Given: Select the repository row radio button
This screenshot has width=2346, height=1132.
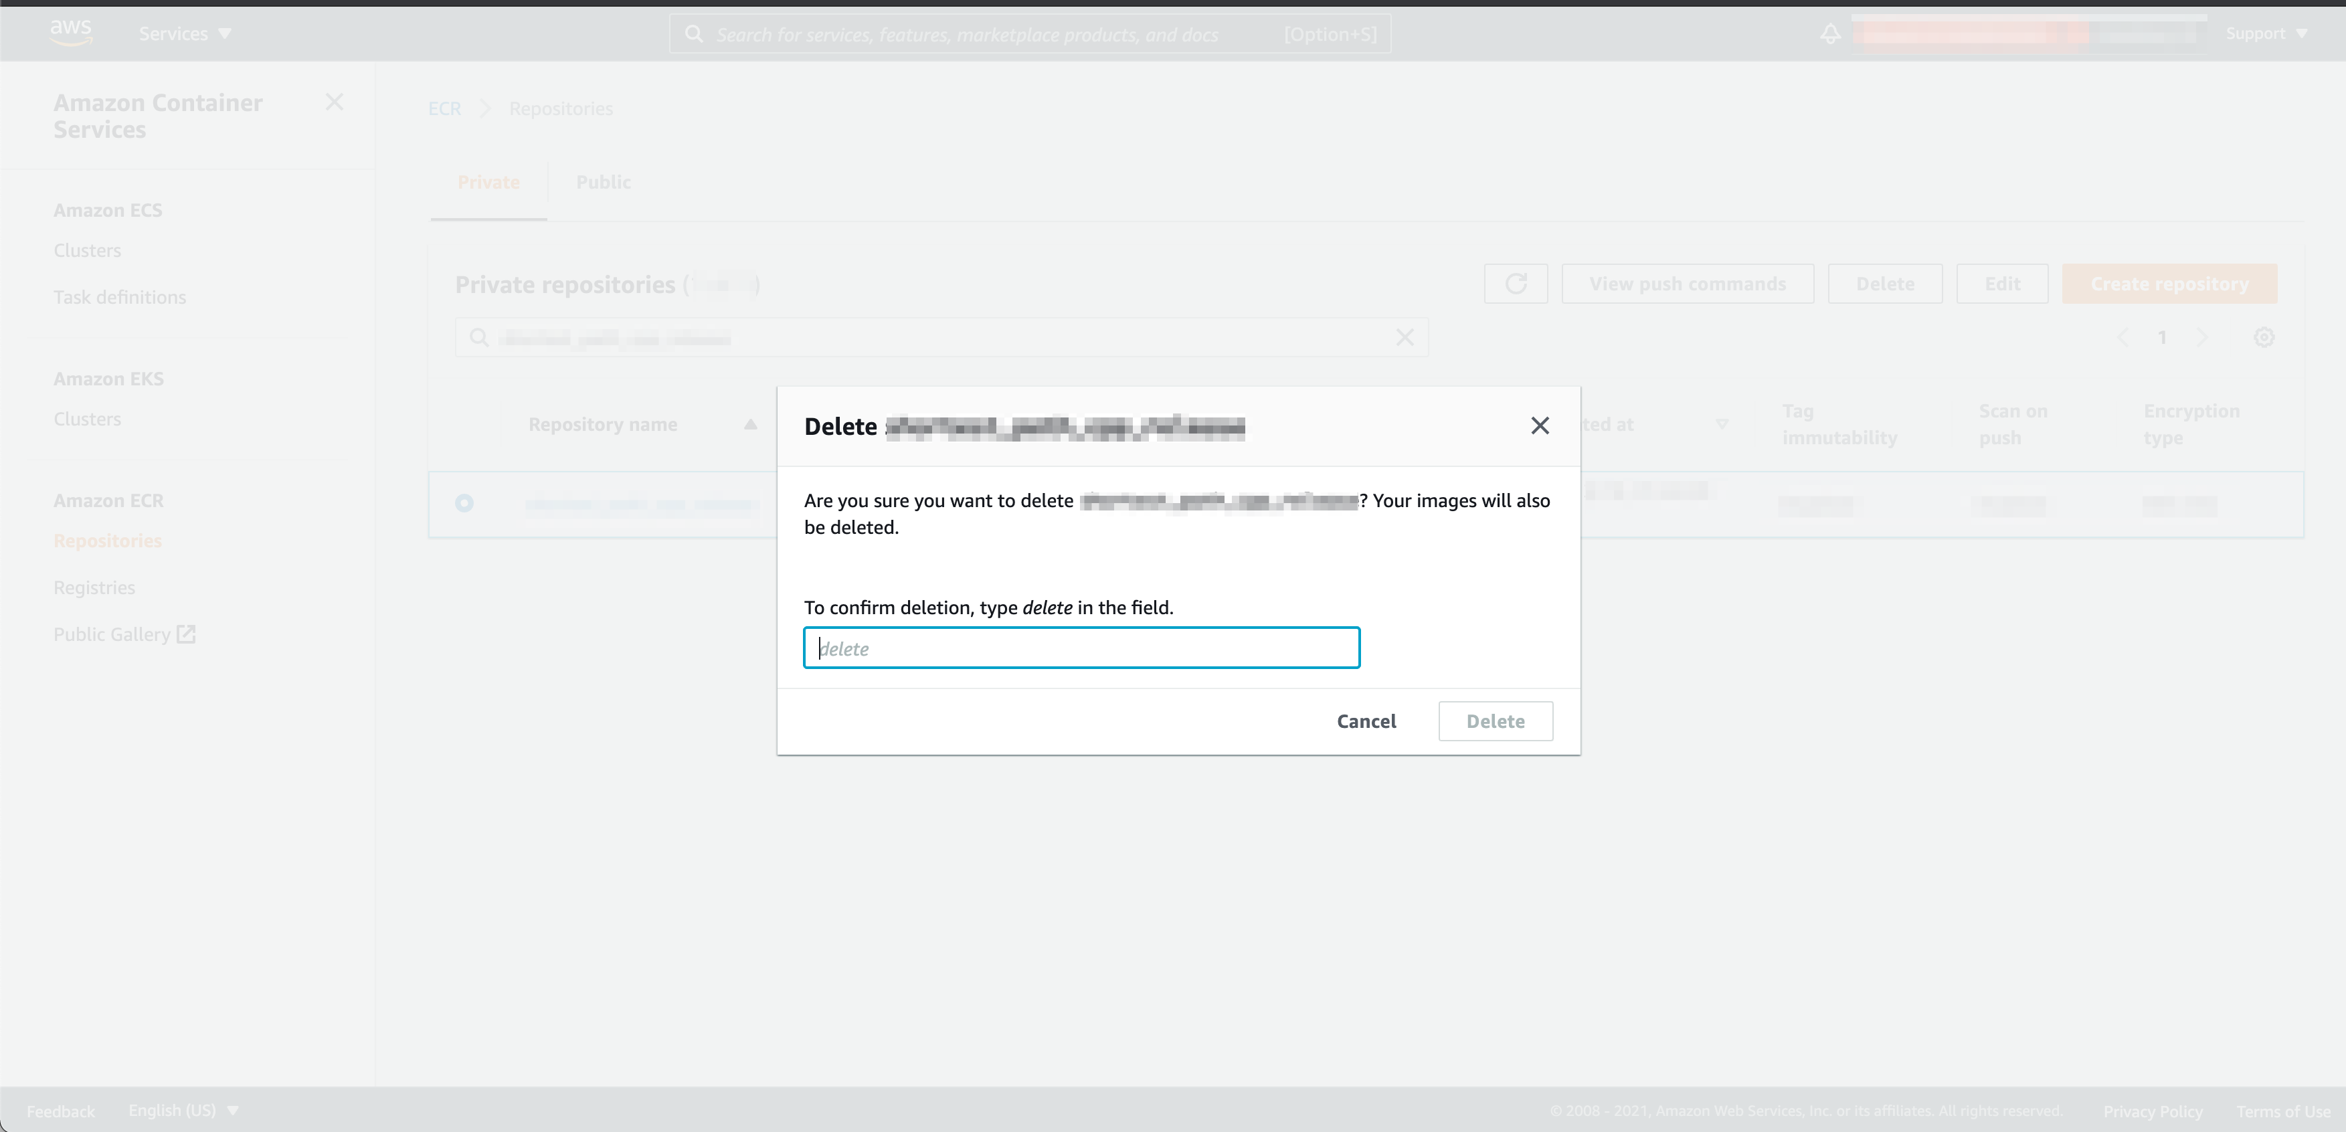Looking at the screenshot, I should point(464,502).
